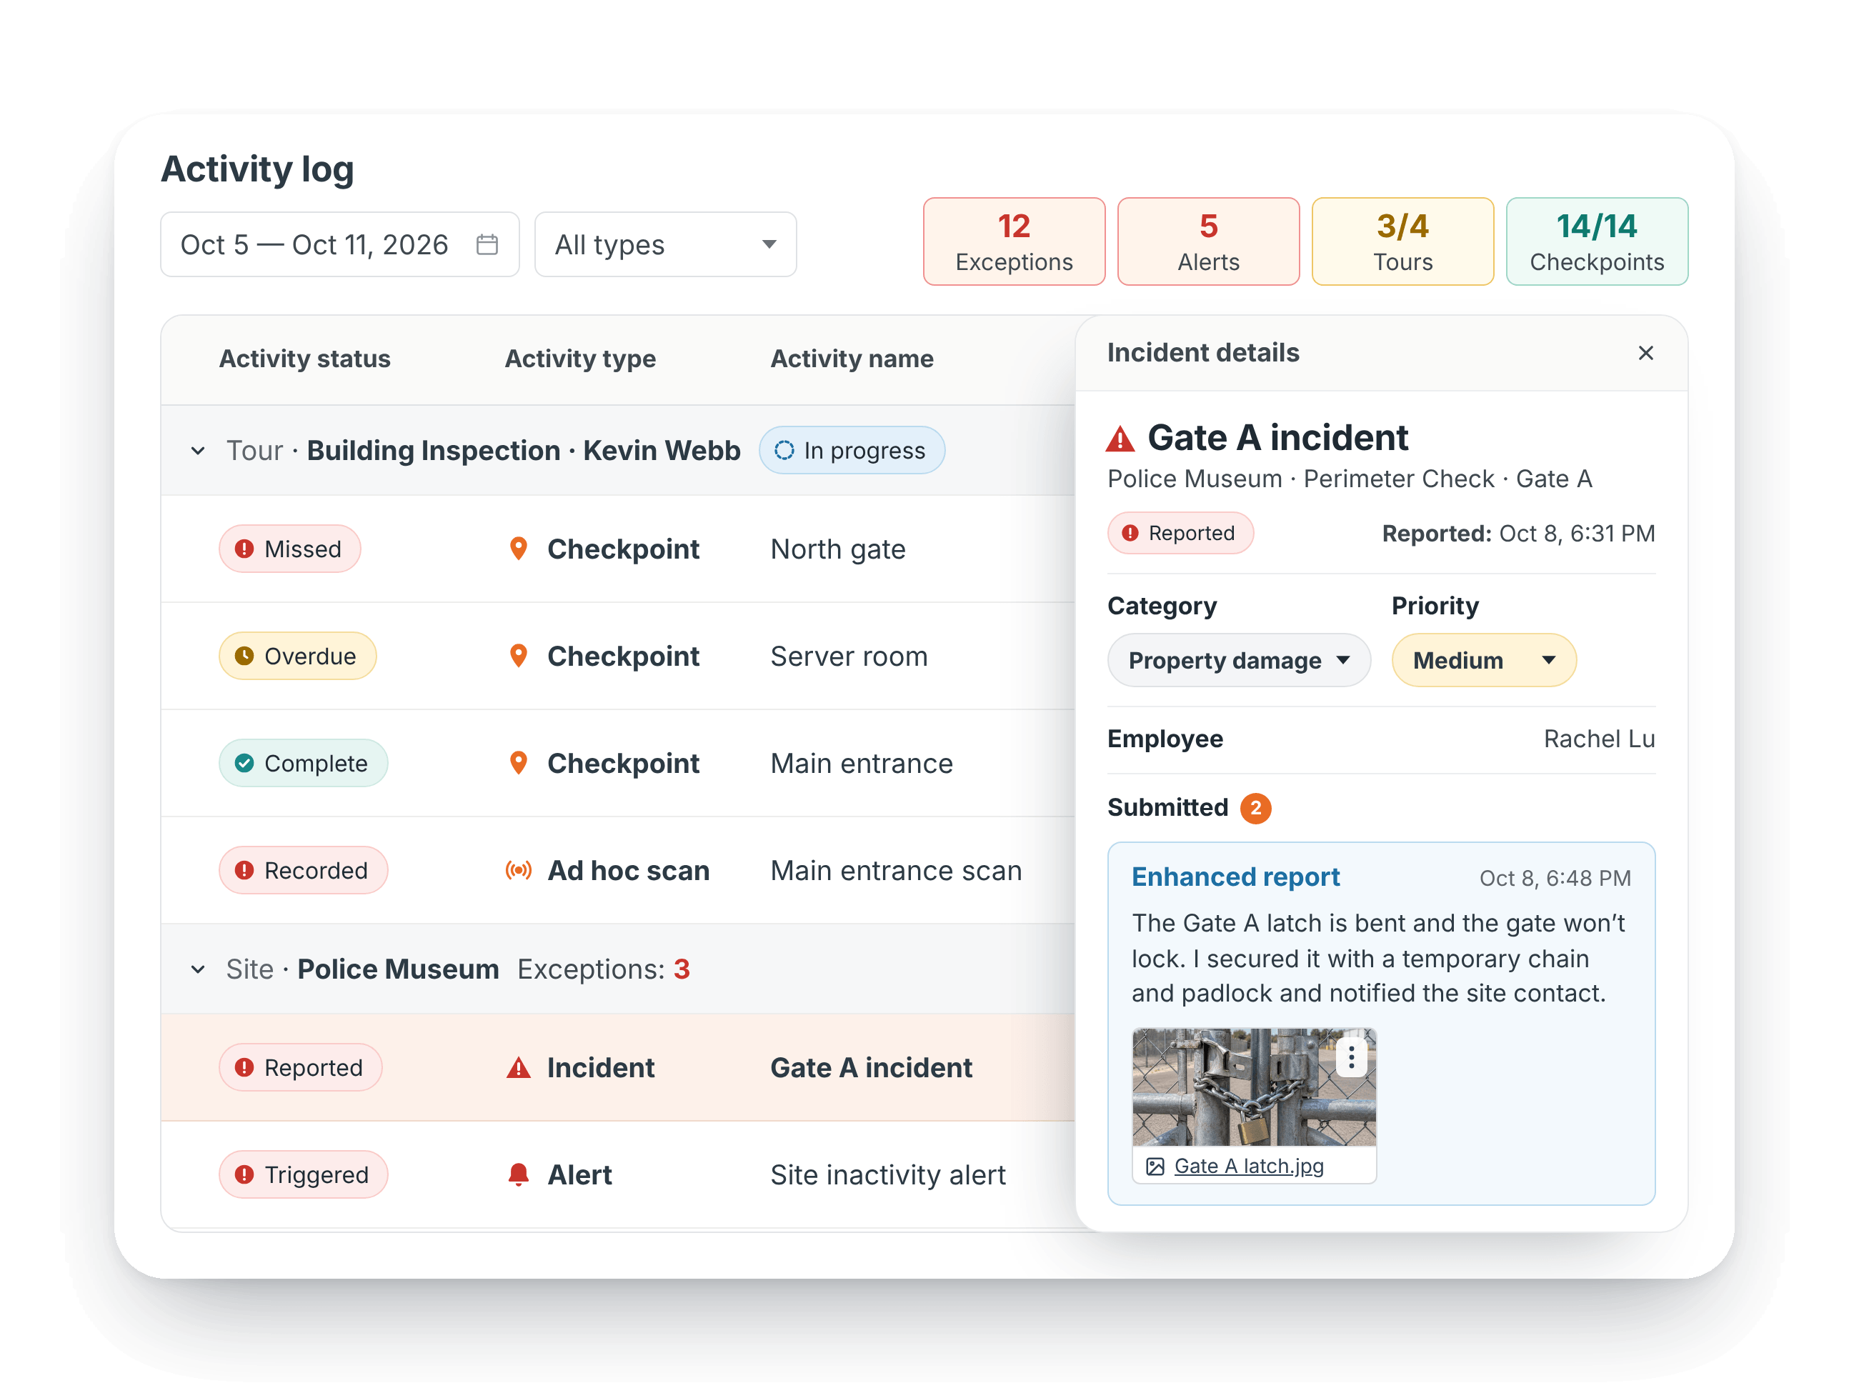1849x1393 pixels.
Task: Click the Triggered status badge
Action: (304, 1175)
